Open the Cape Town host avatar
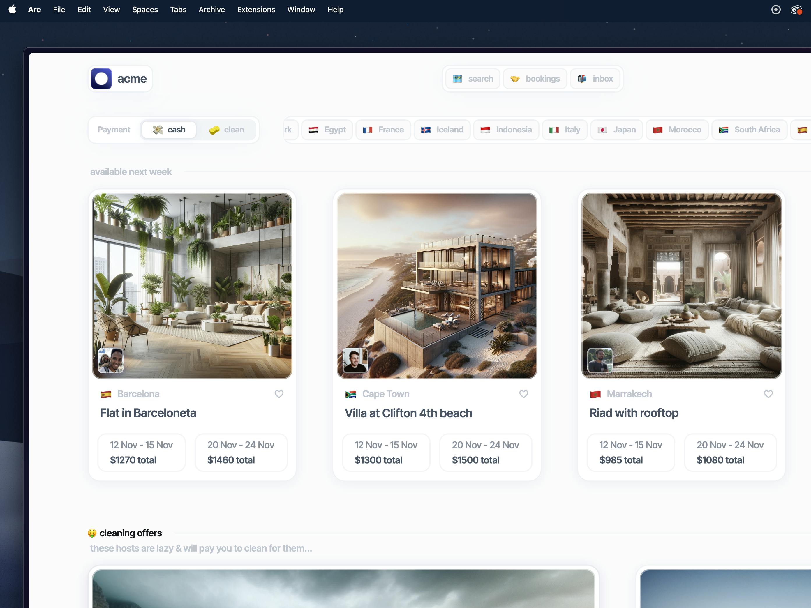811x608 pixels. [x=355, y=360]
